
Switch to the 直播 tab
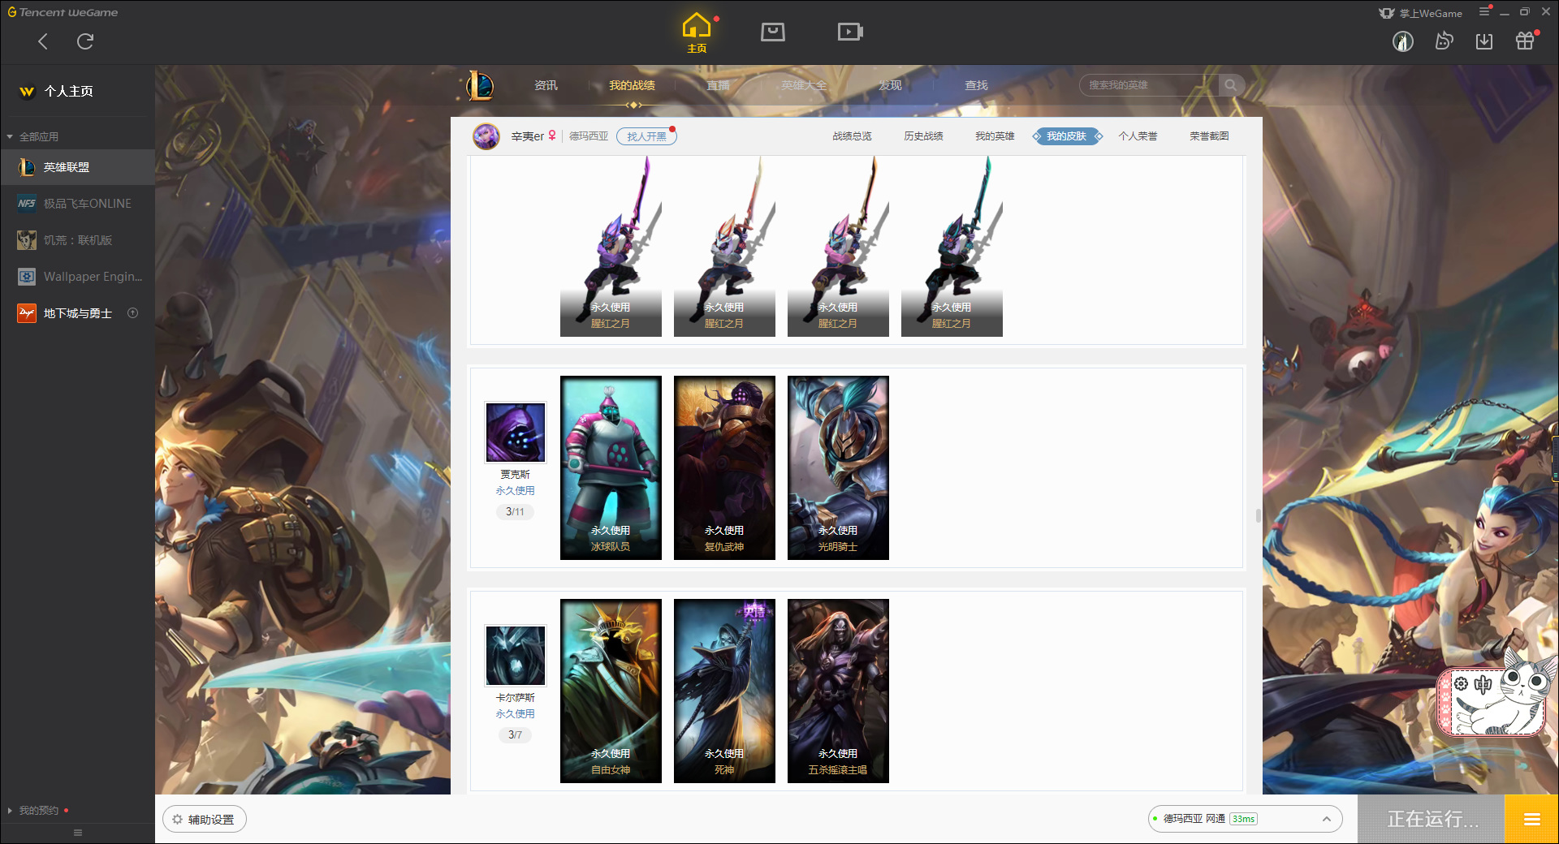[x=718, y=85]
